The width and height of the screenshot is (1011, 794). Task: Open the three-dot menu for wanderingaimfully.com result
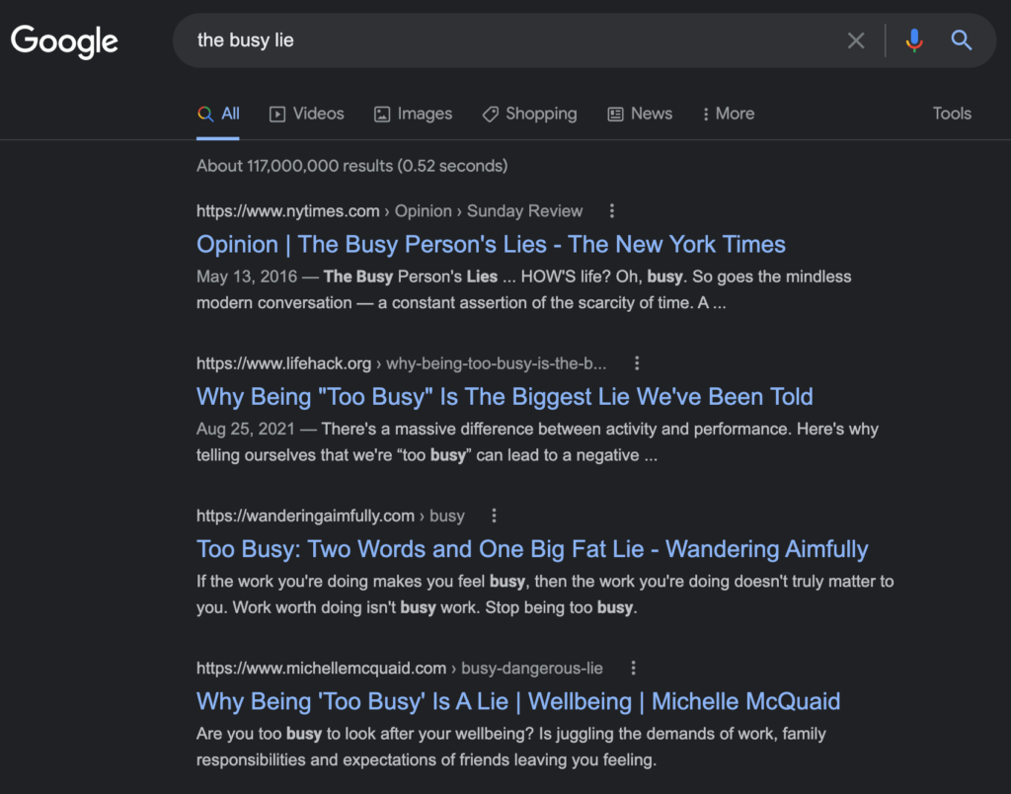(x=494, y=516)
